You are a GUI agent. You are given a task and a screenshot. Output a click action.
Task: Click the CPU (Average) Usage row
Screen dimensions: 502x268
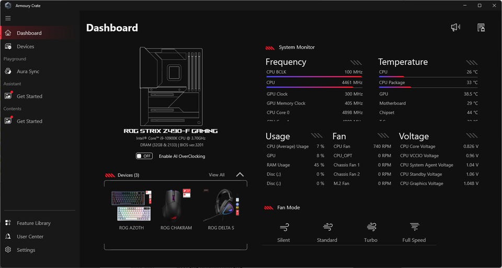pos(295,146)
